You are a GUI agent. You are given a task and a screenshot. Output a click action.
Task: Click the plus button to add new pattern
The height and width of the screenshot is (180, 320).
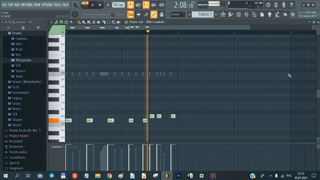(x=216, y=14)
